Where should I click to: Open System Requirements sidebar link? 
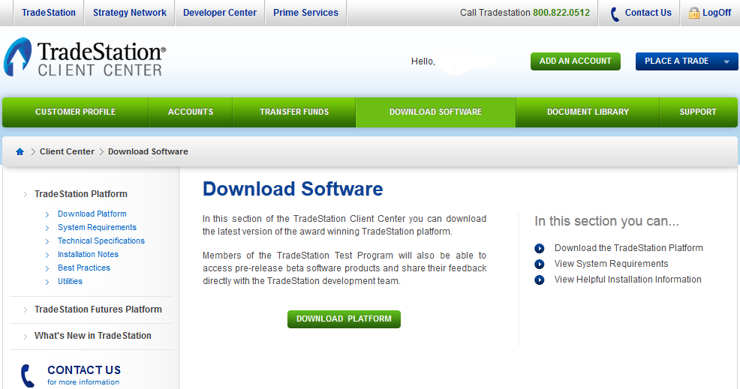coord(98,227)
